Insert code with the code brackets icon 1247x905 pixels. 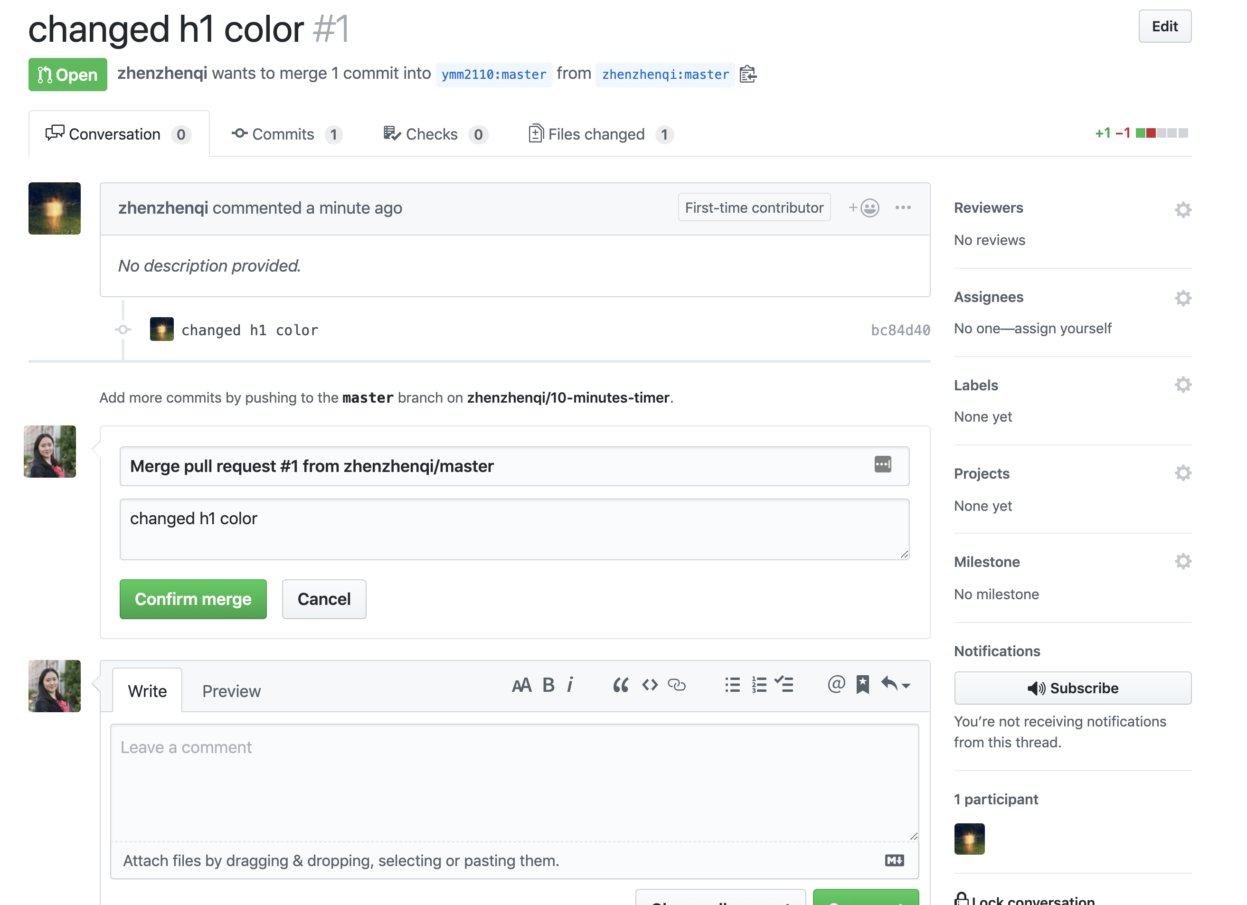coord(650,685)
